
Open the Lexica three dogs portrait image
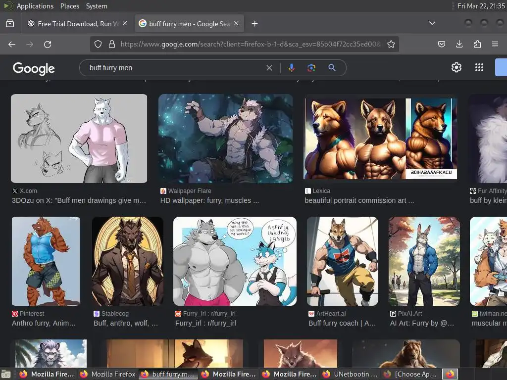(381, 139)
